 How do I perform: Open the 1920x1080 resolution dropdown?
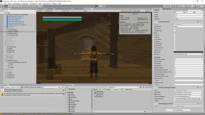53,11
